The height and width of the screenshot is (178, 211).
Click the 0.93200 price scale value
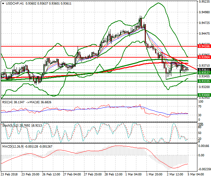pyautogui.click(x=204, y=87)
